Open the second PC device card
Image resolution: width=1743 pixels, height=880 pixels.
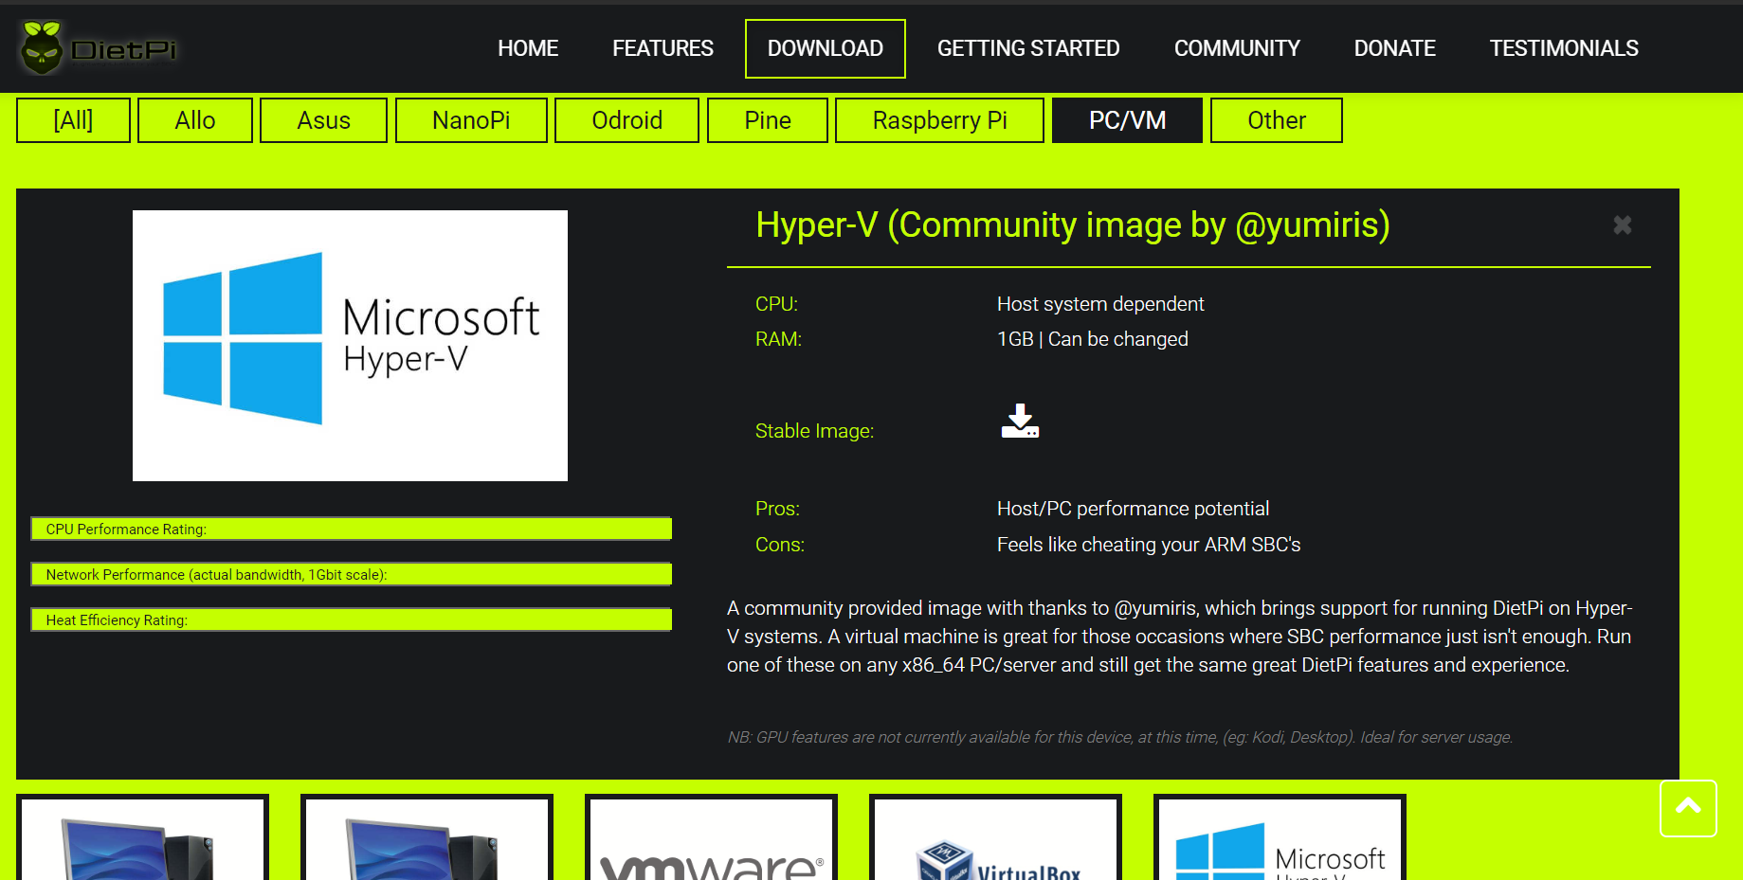point(427,838)
